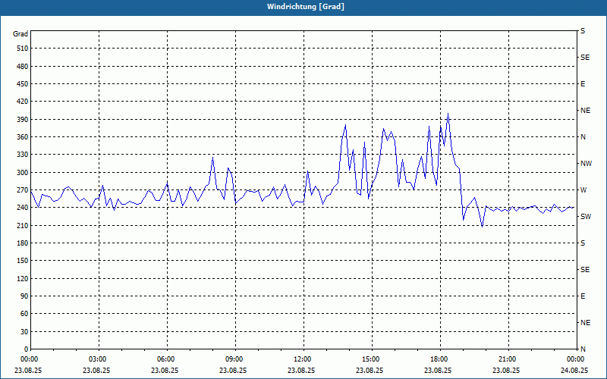
Task: Click the top S compass label
Action: coord(583,31)
